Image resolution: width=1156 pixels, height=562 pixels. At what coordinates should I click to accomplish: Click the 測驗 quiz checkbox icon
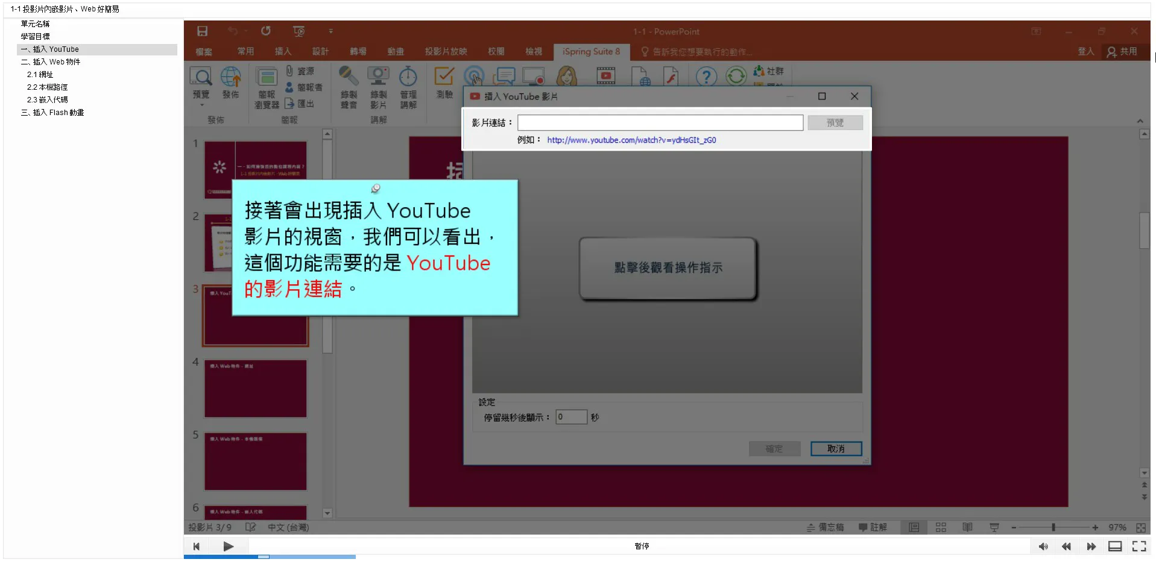click(x=444, y=77)
